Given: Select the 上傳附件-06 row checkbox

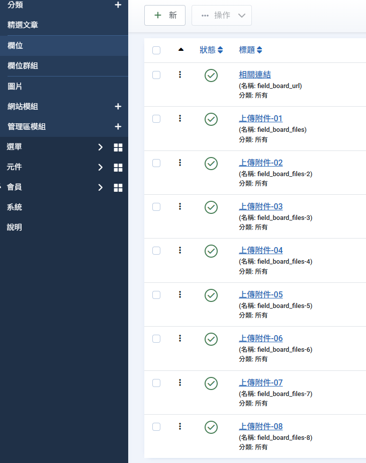Looking at the screenshot, I should (x=156, y=339).
